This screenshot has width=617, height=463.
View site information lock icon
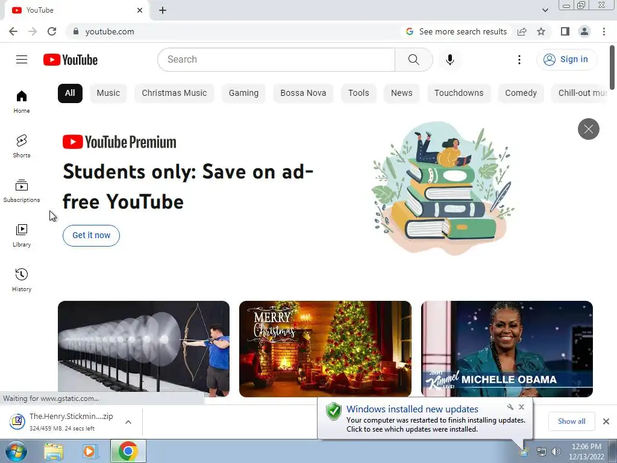[x=76, y=31]
